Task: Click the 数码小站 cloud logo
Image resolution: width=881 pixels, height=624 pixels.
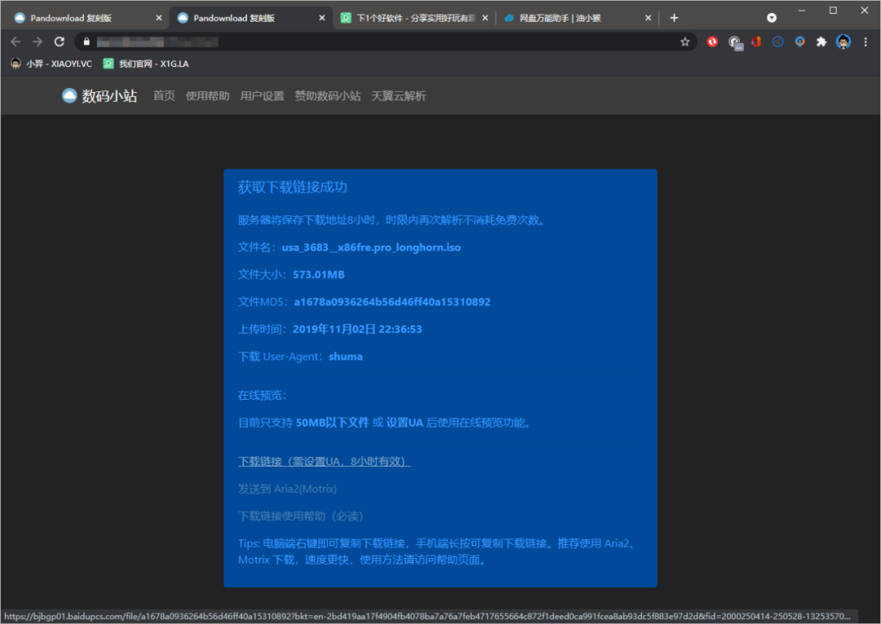Action: click(69, 96)
